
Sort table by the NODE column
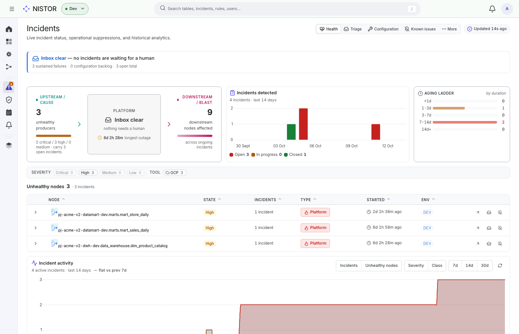57,200
